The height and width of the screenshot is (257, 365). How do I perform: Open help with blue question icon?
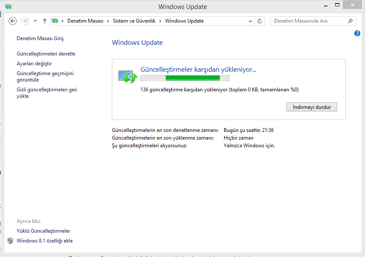357,33
